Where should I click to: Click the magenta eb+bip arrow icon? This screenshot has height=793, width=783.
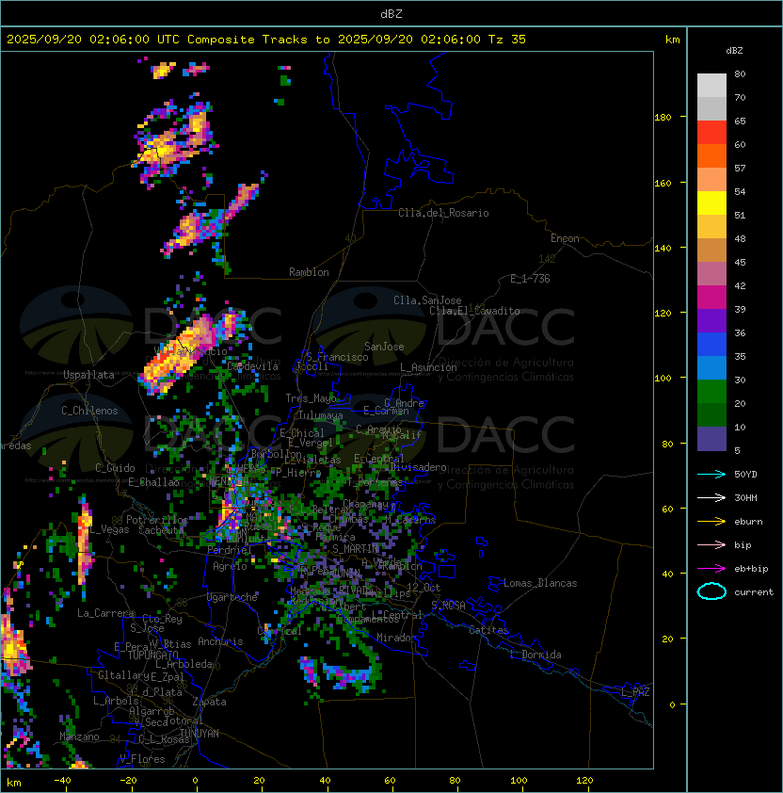tap(711, 569)
